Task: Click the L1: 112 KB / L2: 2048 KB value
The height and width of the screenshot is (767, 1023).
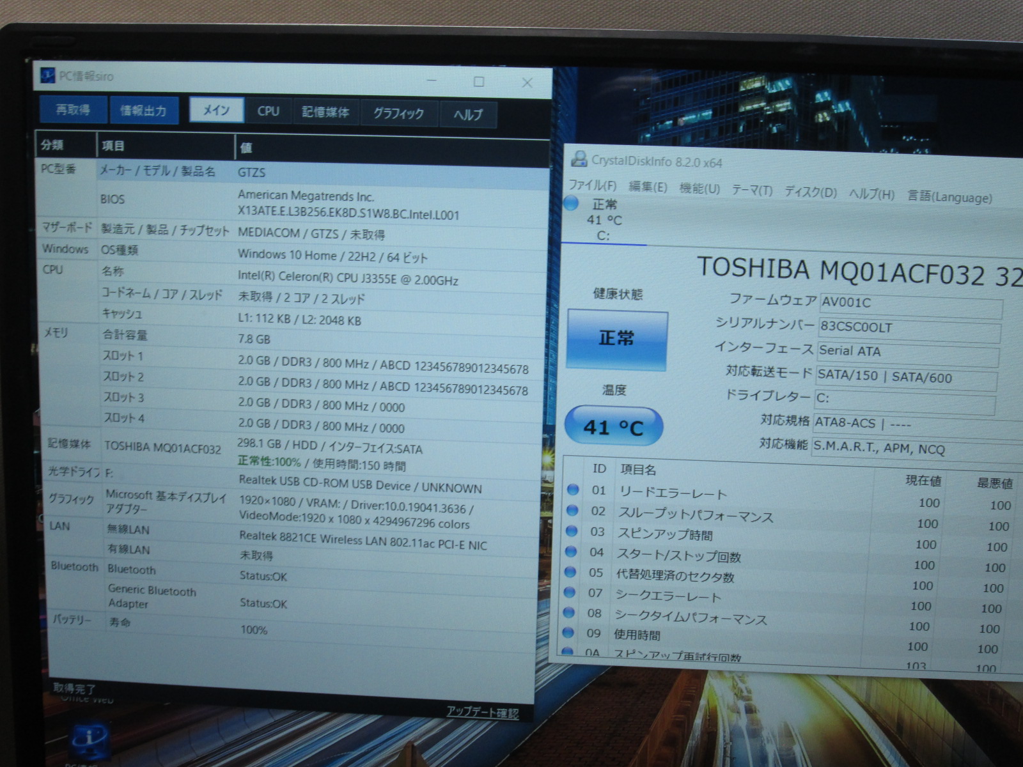Action: click(x=299, y=318)
